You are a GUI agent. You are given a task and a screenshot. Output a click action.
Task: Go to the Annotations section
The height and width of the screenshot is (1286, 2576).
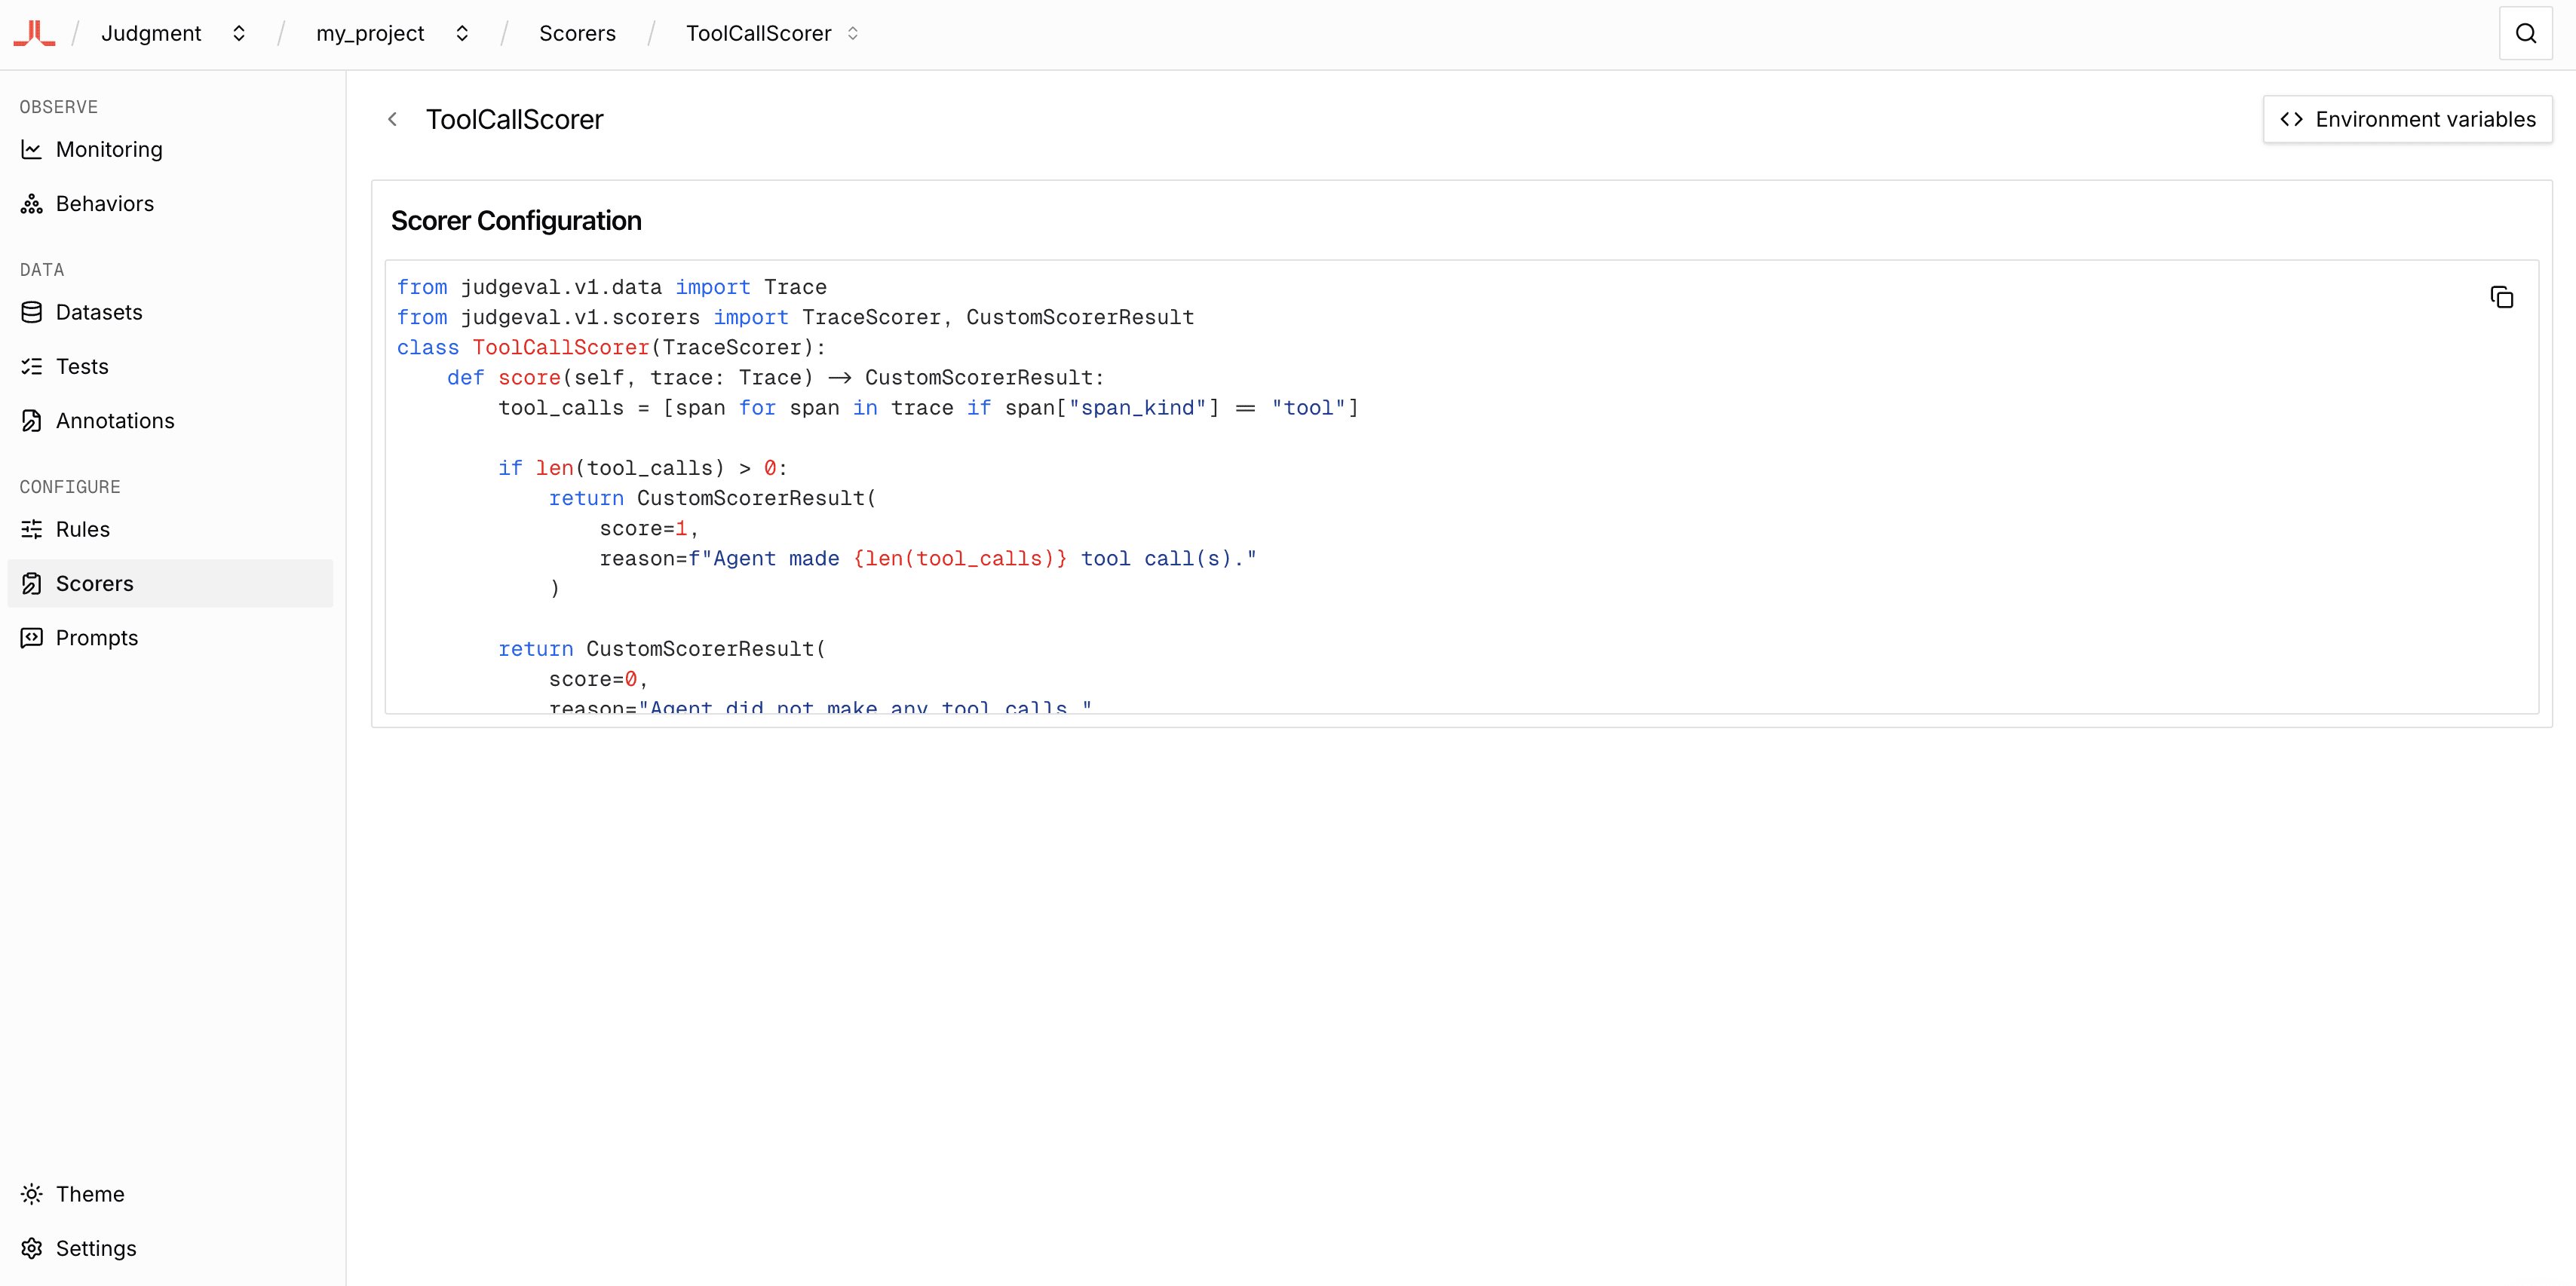(115, 420)
